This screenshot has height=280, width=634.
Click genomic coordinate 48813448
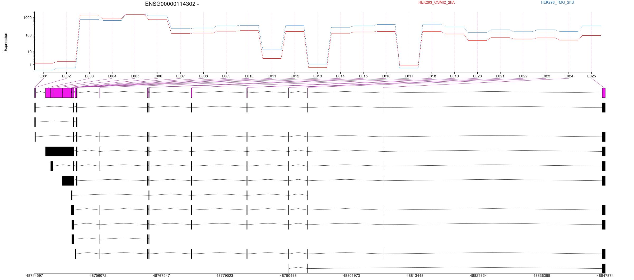(415, 276)
